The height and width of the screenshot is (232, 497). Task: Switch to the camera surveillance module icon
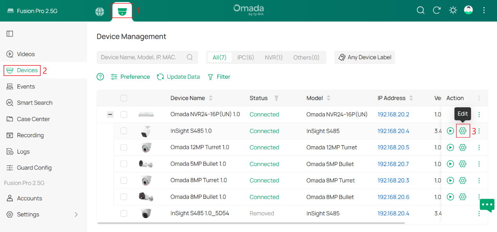coord(122,11)
